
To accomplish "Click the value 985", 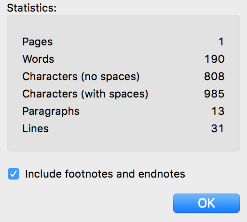I will click(214, 94).
